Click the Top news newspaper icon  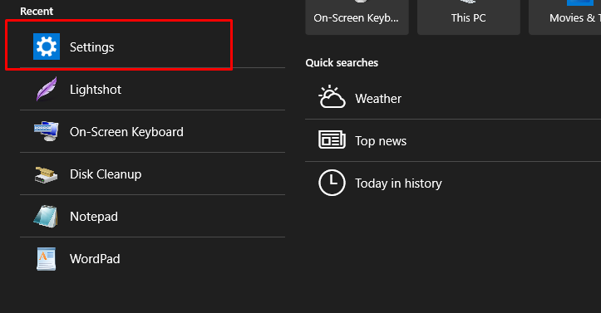(332, 139)
